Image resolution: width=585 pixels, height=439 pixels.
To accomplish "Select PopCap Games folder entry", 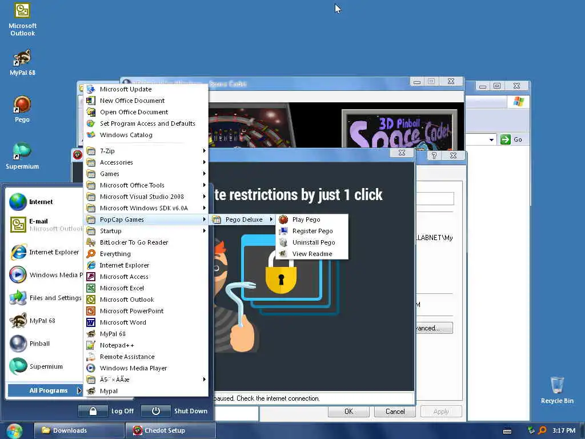I will 146,219.
